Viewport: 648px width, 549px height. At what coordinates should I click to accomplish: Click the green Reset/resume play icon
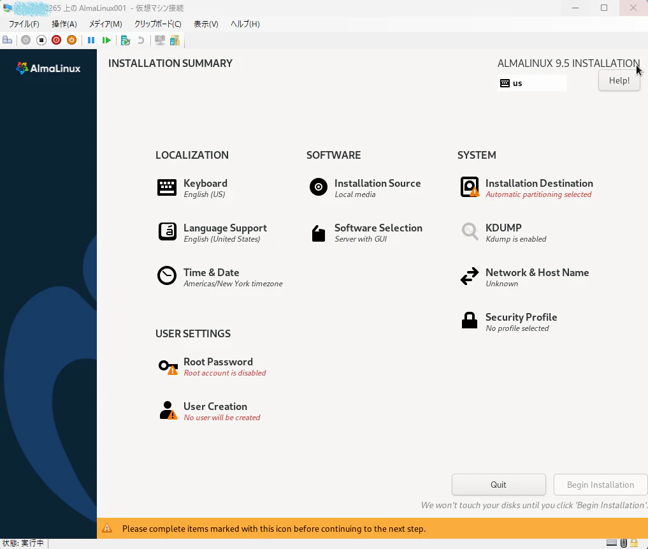[106, 40]
